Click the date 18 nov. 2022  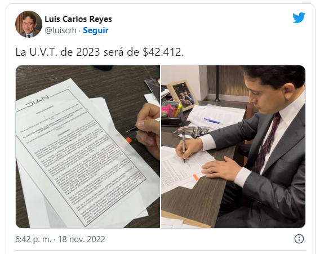[x=82, y=239]
